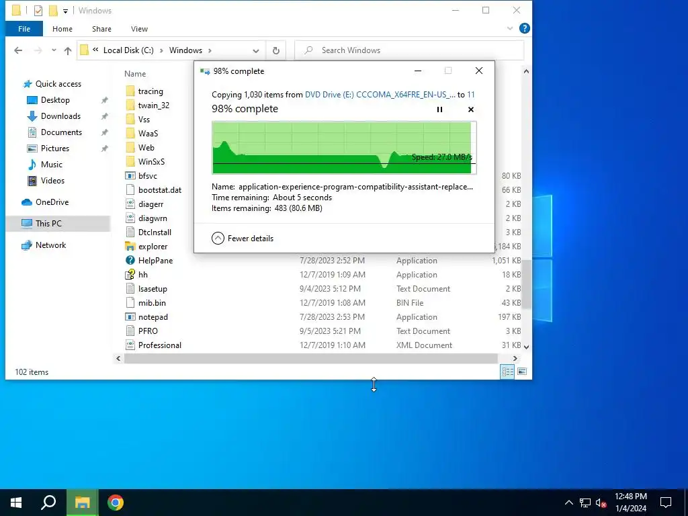Select the Vss folder
The height and width of the screenshot is (516, 688).
pyautogui.click(x=144, y=120)
